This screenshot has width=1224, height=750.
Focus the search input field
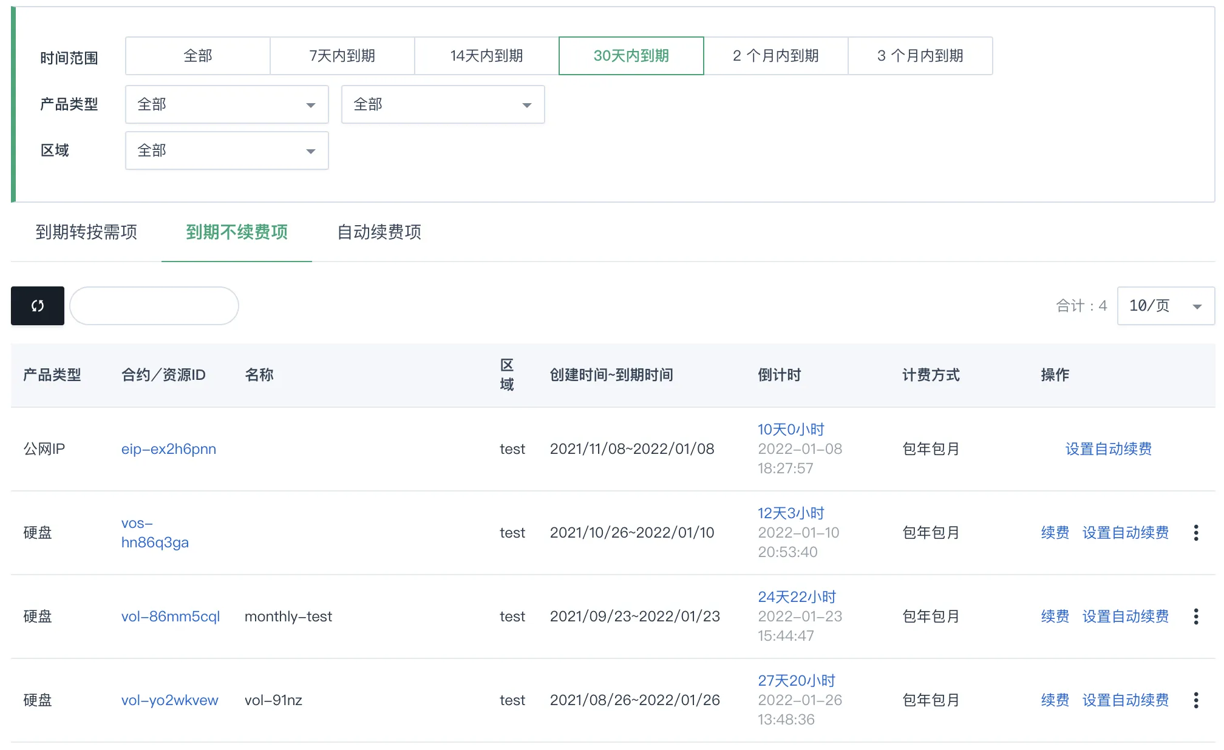(154, 306)
